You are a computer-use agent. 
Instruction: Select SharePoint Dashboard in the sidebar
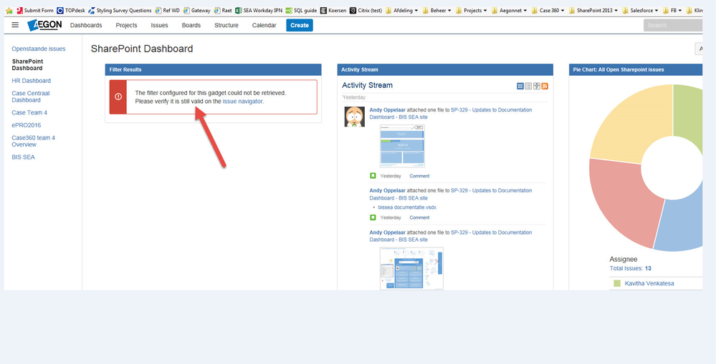(27, 64)
